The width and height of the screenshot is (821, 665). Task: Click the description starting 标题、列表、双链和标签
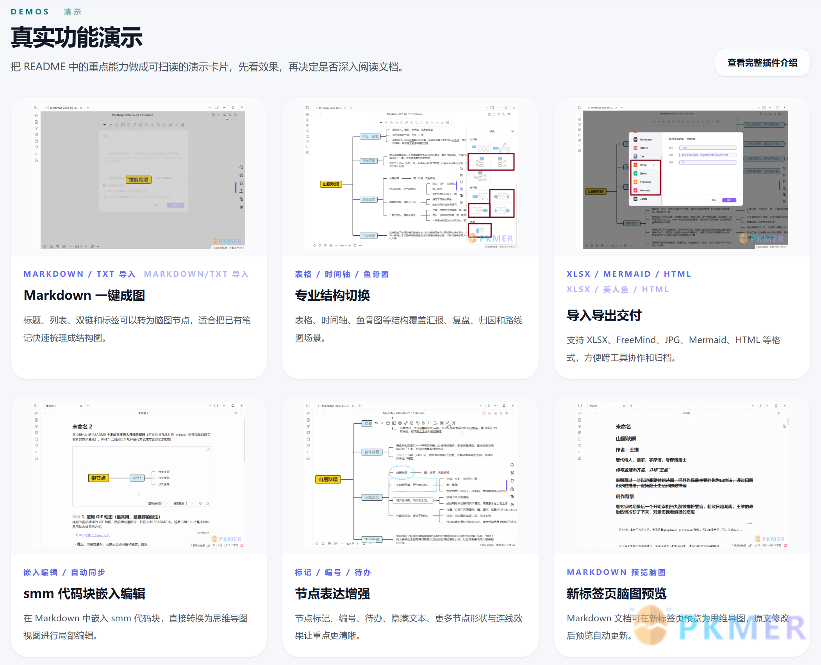tap(137, 329)
